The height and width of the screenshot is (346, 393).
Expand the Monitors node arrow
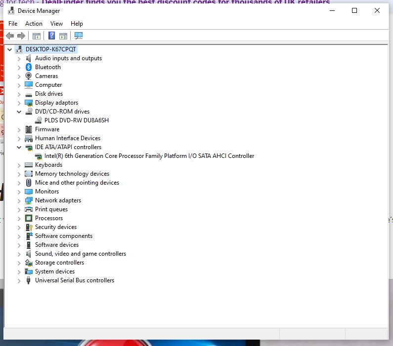(19, 192)
